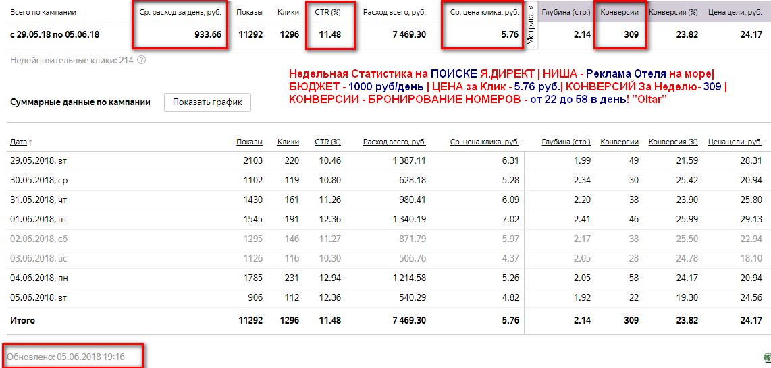Viewport: 771px width, 368px height.
Task: Click the Итого label in totals row
Action: pos(23,320)
